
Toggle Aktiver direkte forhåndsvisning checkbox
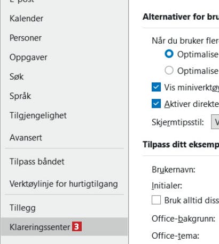coord(156,104)
